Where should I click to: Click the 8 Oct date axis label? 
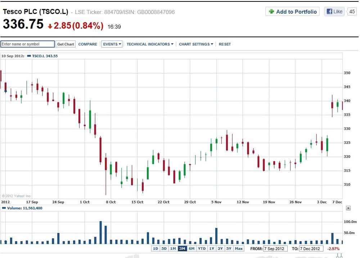click(111, 202)
